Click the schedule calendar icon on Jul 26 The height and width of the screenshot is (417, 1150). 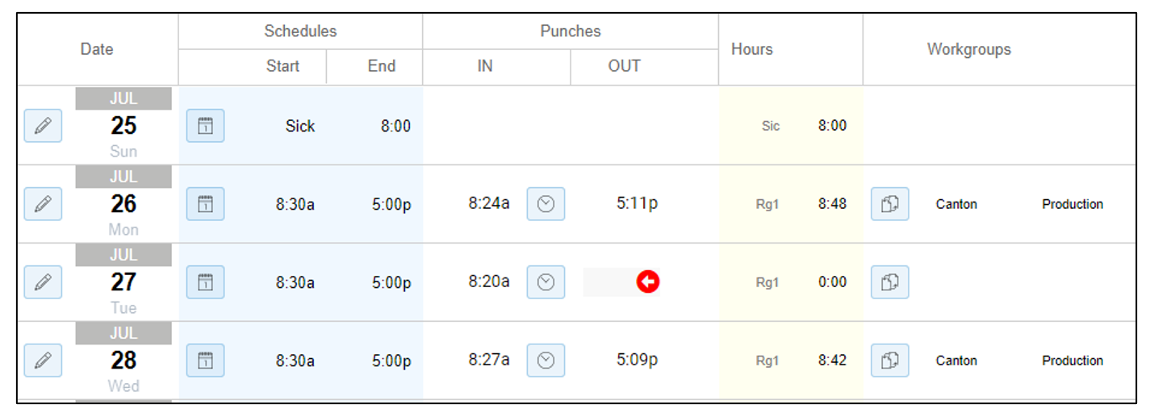(206, 204)
